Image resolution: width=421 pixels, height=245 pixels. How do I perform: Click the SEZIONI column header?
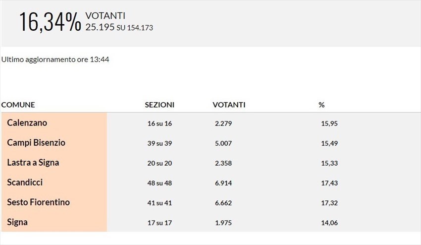(159, 105)
